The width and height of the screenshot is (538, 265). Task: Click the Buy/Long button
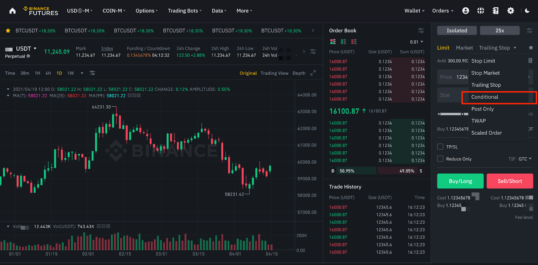[460, 181]
